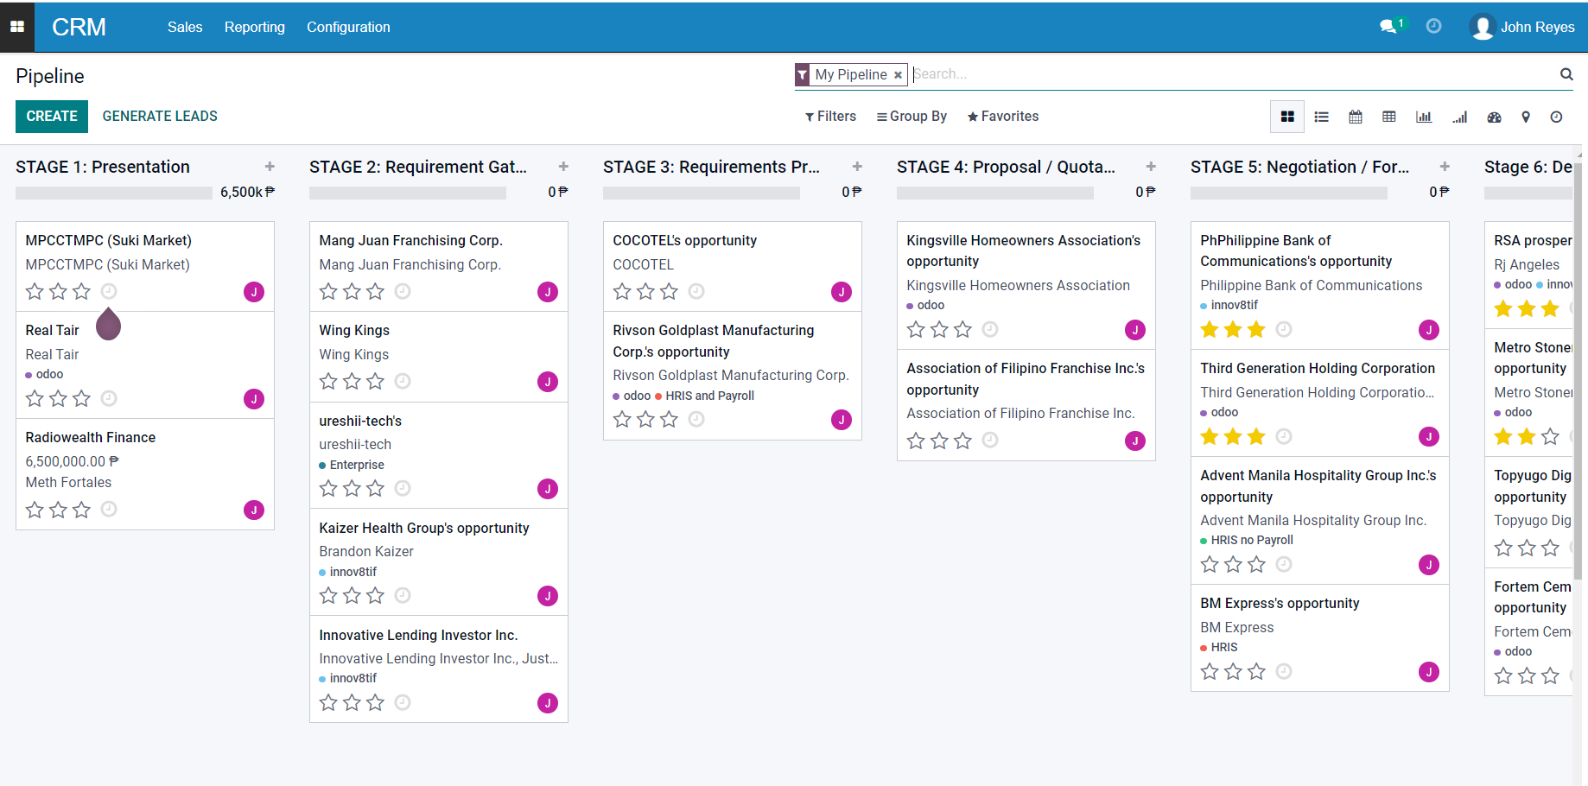The height and width of the screenshot is (786, 1588).
Task: Open the dashboard gauge view
Action: (x=1494, y=117)
